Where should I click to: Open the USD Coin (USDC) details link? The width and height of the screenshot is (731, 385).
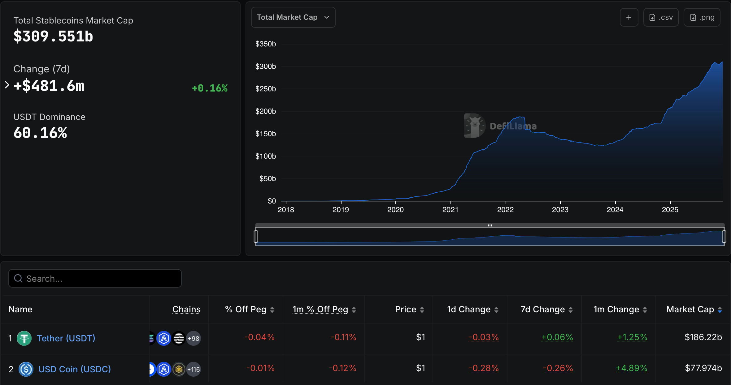[x=74, y=369]
